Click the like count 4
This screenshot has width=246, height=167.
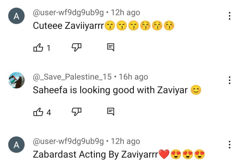(x=49, y=113)
